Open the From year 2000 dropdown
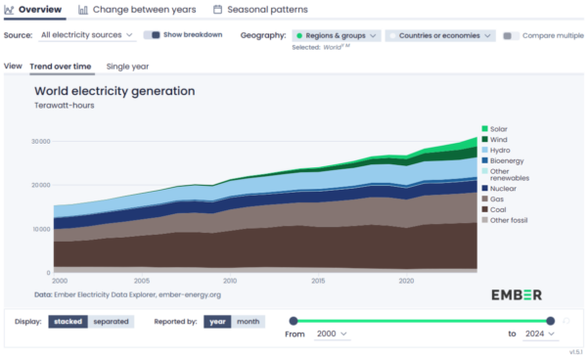Screen dimensions: 587x356 pyautogui.click(x=332, y=334)
